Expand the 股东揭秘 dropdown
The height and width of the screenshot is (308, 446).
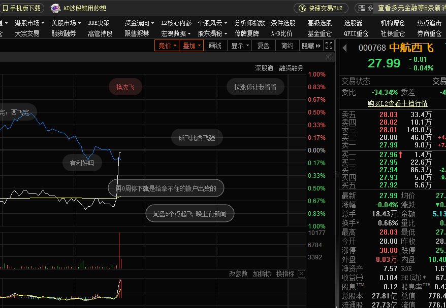[212, 34]
